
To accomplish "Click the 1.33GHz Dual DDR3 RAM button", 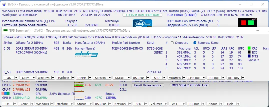I will 142,15.
